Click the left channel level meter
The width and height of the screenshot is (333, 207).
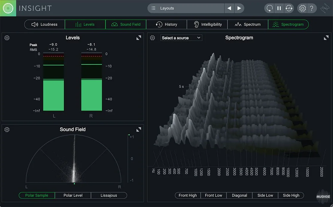click(x=54, y=82)
